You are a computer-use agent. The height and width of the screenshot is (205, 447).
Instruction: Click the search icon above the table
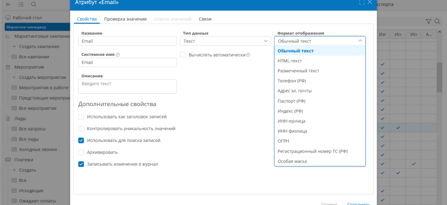tap(437, 22)
